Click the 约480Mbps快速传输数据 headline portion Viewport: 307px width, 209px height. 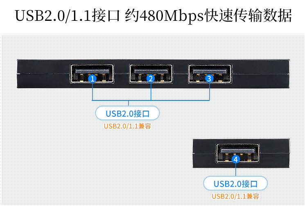pyautogui.click(x=208, y=16)
